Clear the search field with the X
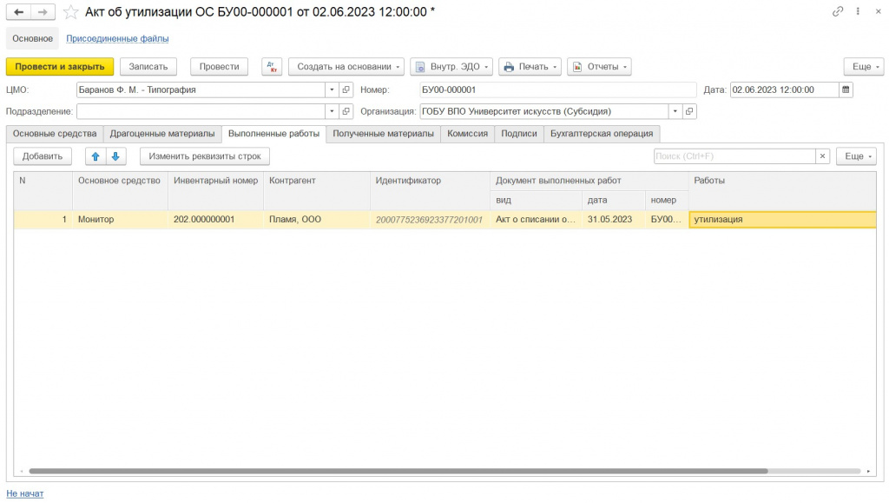889x503 pixels. click(823, 156)
